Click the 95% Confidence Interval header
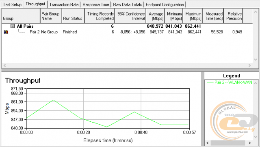The height and width of the screenshot is (147, 260). (x=130, y=16)
